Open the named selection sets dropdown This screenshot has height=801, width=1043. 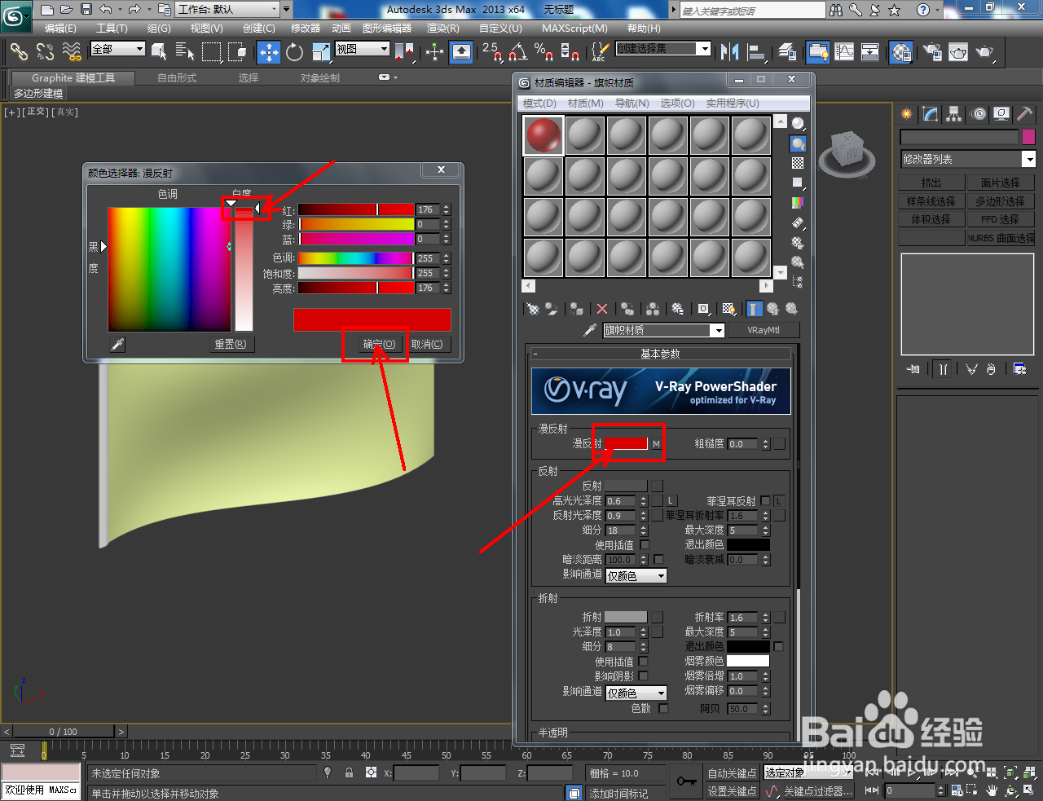[663, 49]
